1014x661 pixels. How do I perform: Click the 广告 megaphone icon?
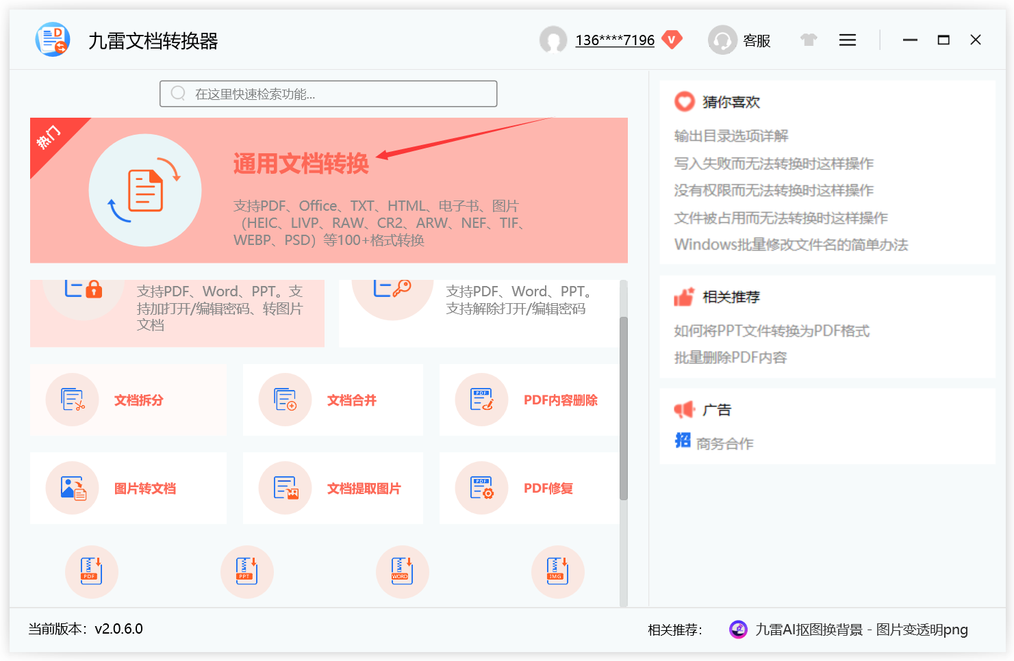[684, 409]
